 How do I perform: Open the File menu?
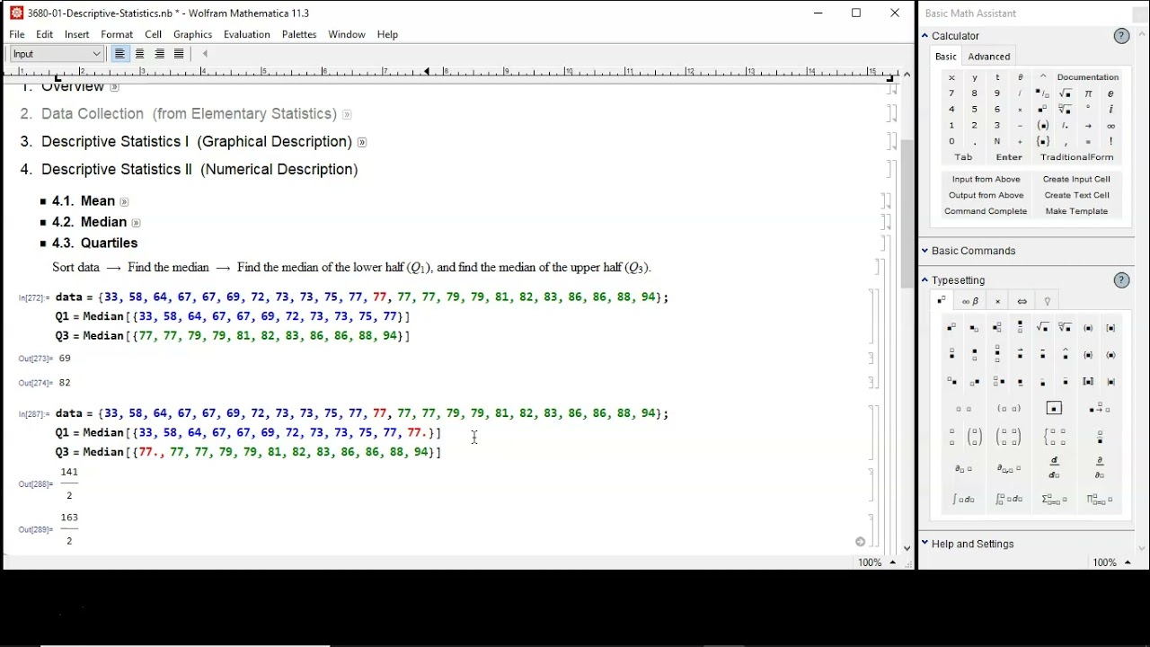(x=17, y=34)
